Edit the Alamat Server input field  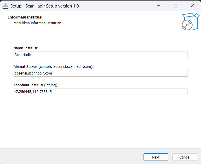click(100, 73)
